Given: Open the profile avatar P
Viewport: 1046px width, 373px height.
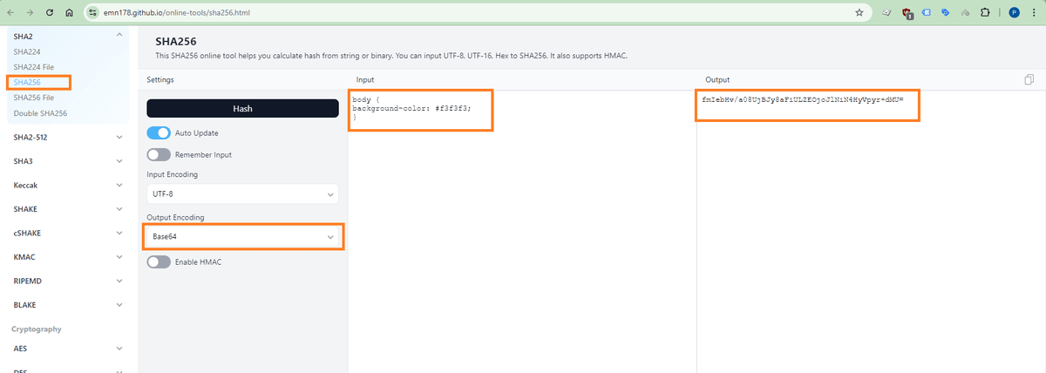Looking at the screenshot, I should [1015, 13].
